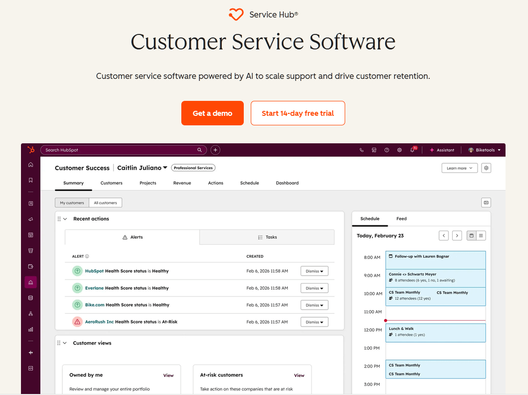The width and height of the screenshot is (528, 395).
Task: Switch to the Customers tab
Action: pos(111,183)
